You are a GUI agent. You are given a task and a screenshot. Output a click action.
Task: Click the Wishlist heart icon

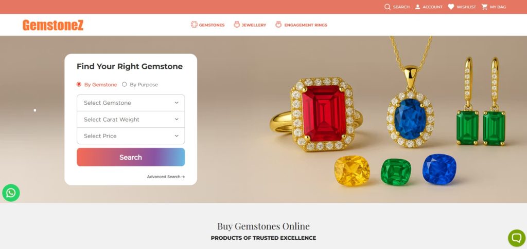[451, 7]
